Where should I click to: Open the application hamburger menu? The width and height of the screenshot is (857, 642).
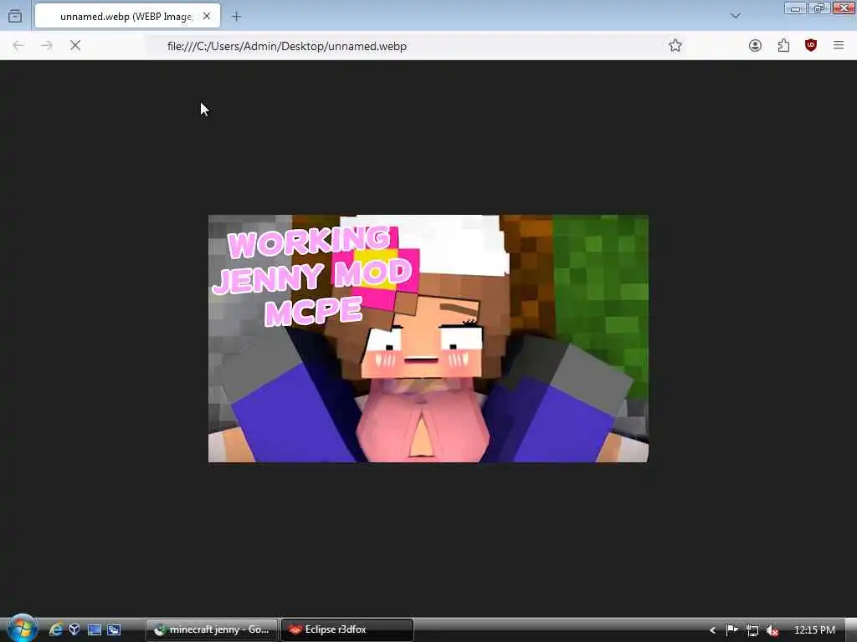pyautogui.click(x=839, y=46)
